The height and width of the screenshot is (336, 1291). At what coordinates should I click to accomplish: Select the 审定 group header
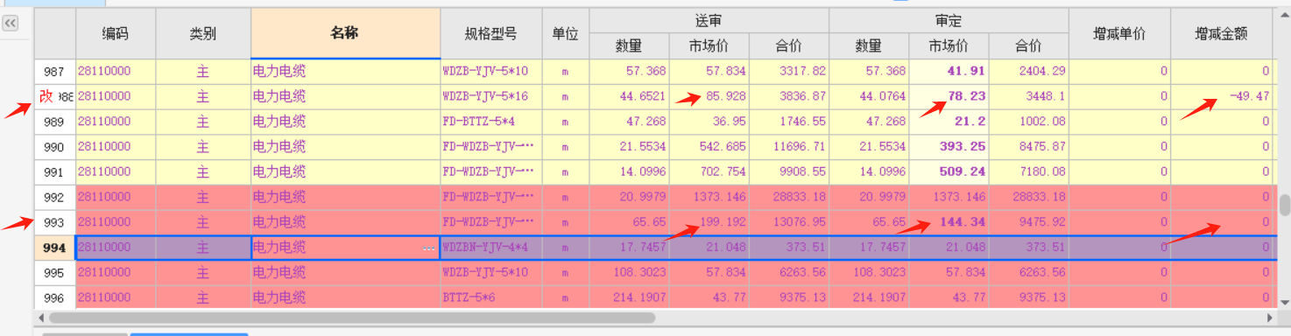(949, 20)
